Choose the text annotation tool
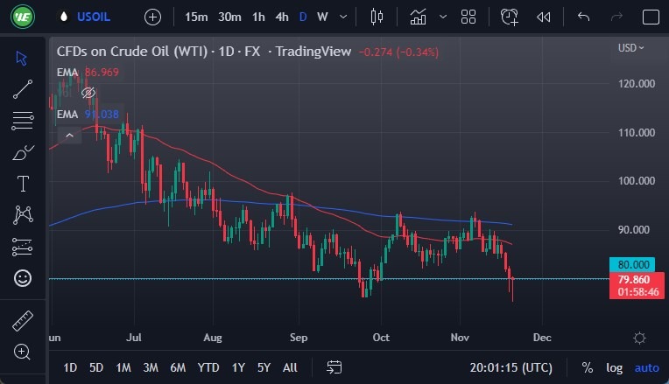The image size is (669, 384). click(x=22, y=184)
